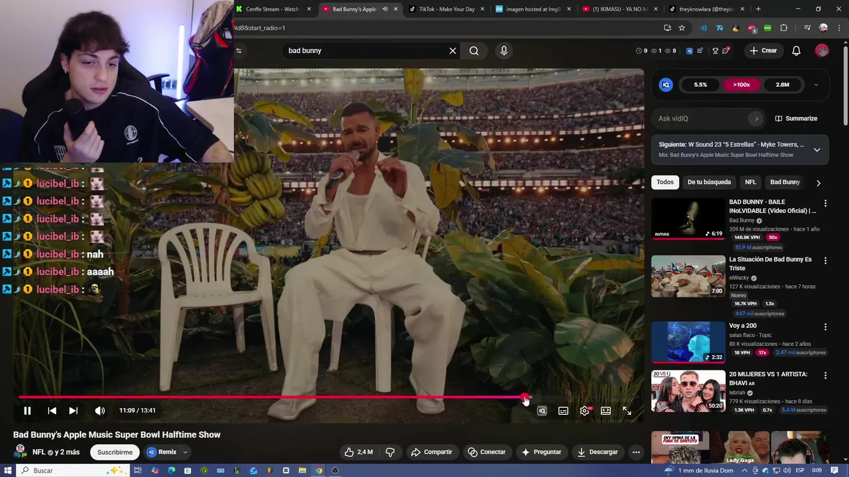Click Suscribirme subscribe button

point(115,452)
